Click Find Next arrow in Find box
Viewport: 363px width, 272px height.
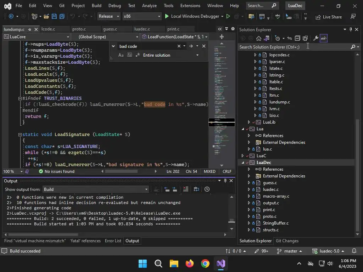click(x=191, y=46)
